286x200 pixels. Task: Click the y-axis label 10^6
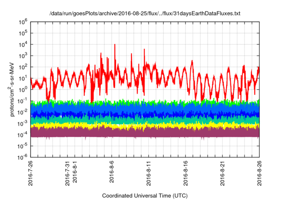pyautogui.click(x=23, y=22)
